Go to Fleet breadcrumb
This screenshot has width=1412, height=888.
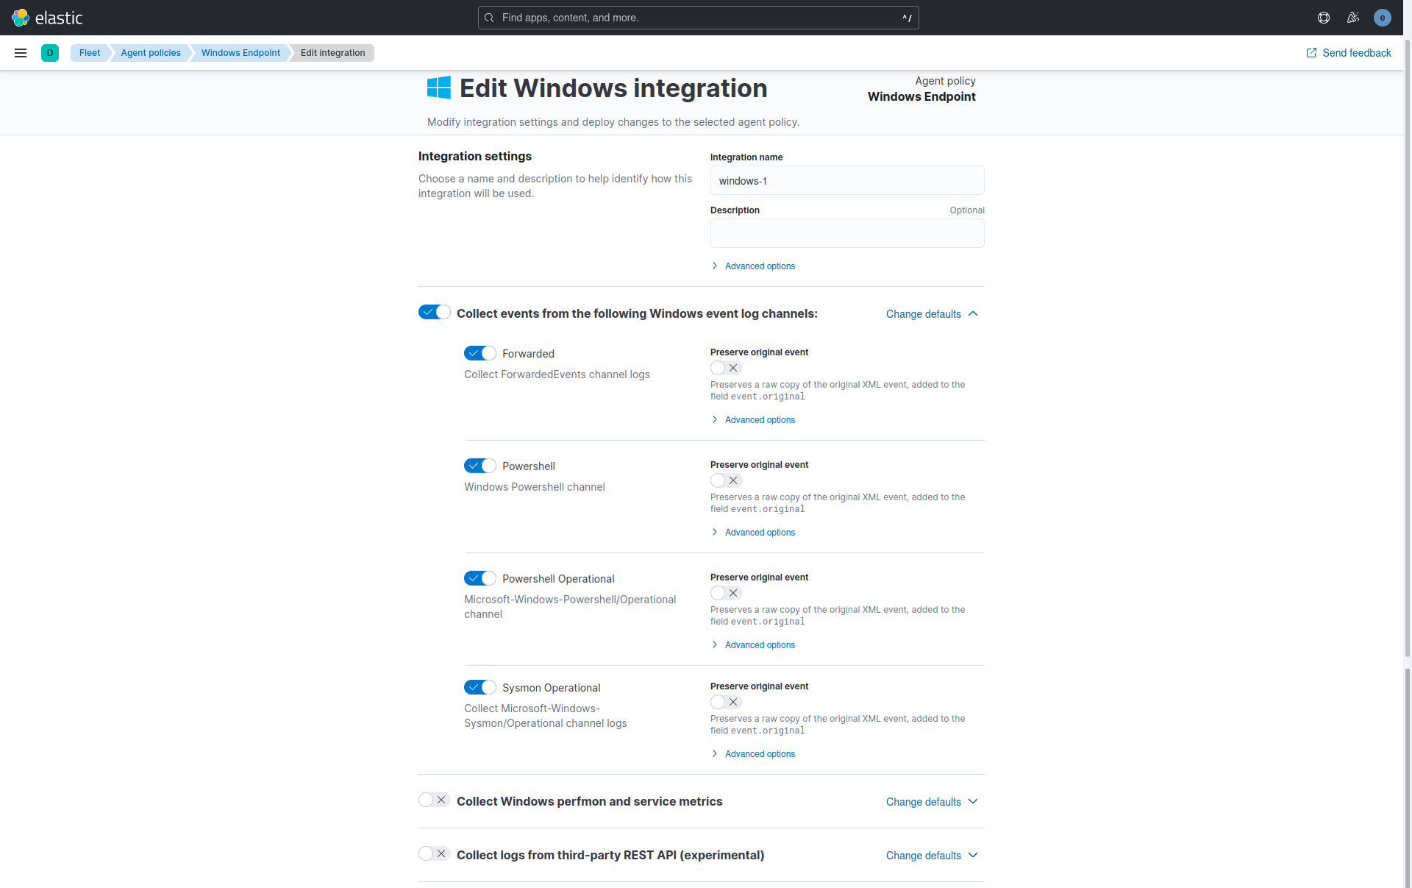tap(90, 53)
